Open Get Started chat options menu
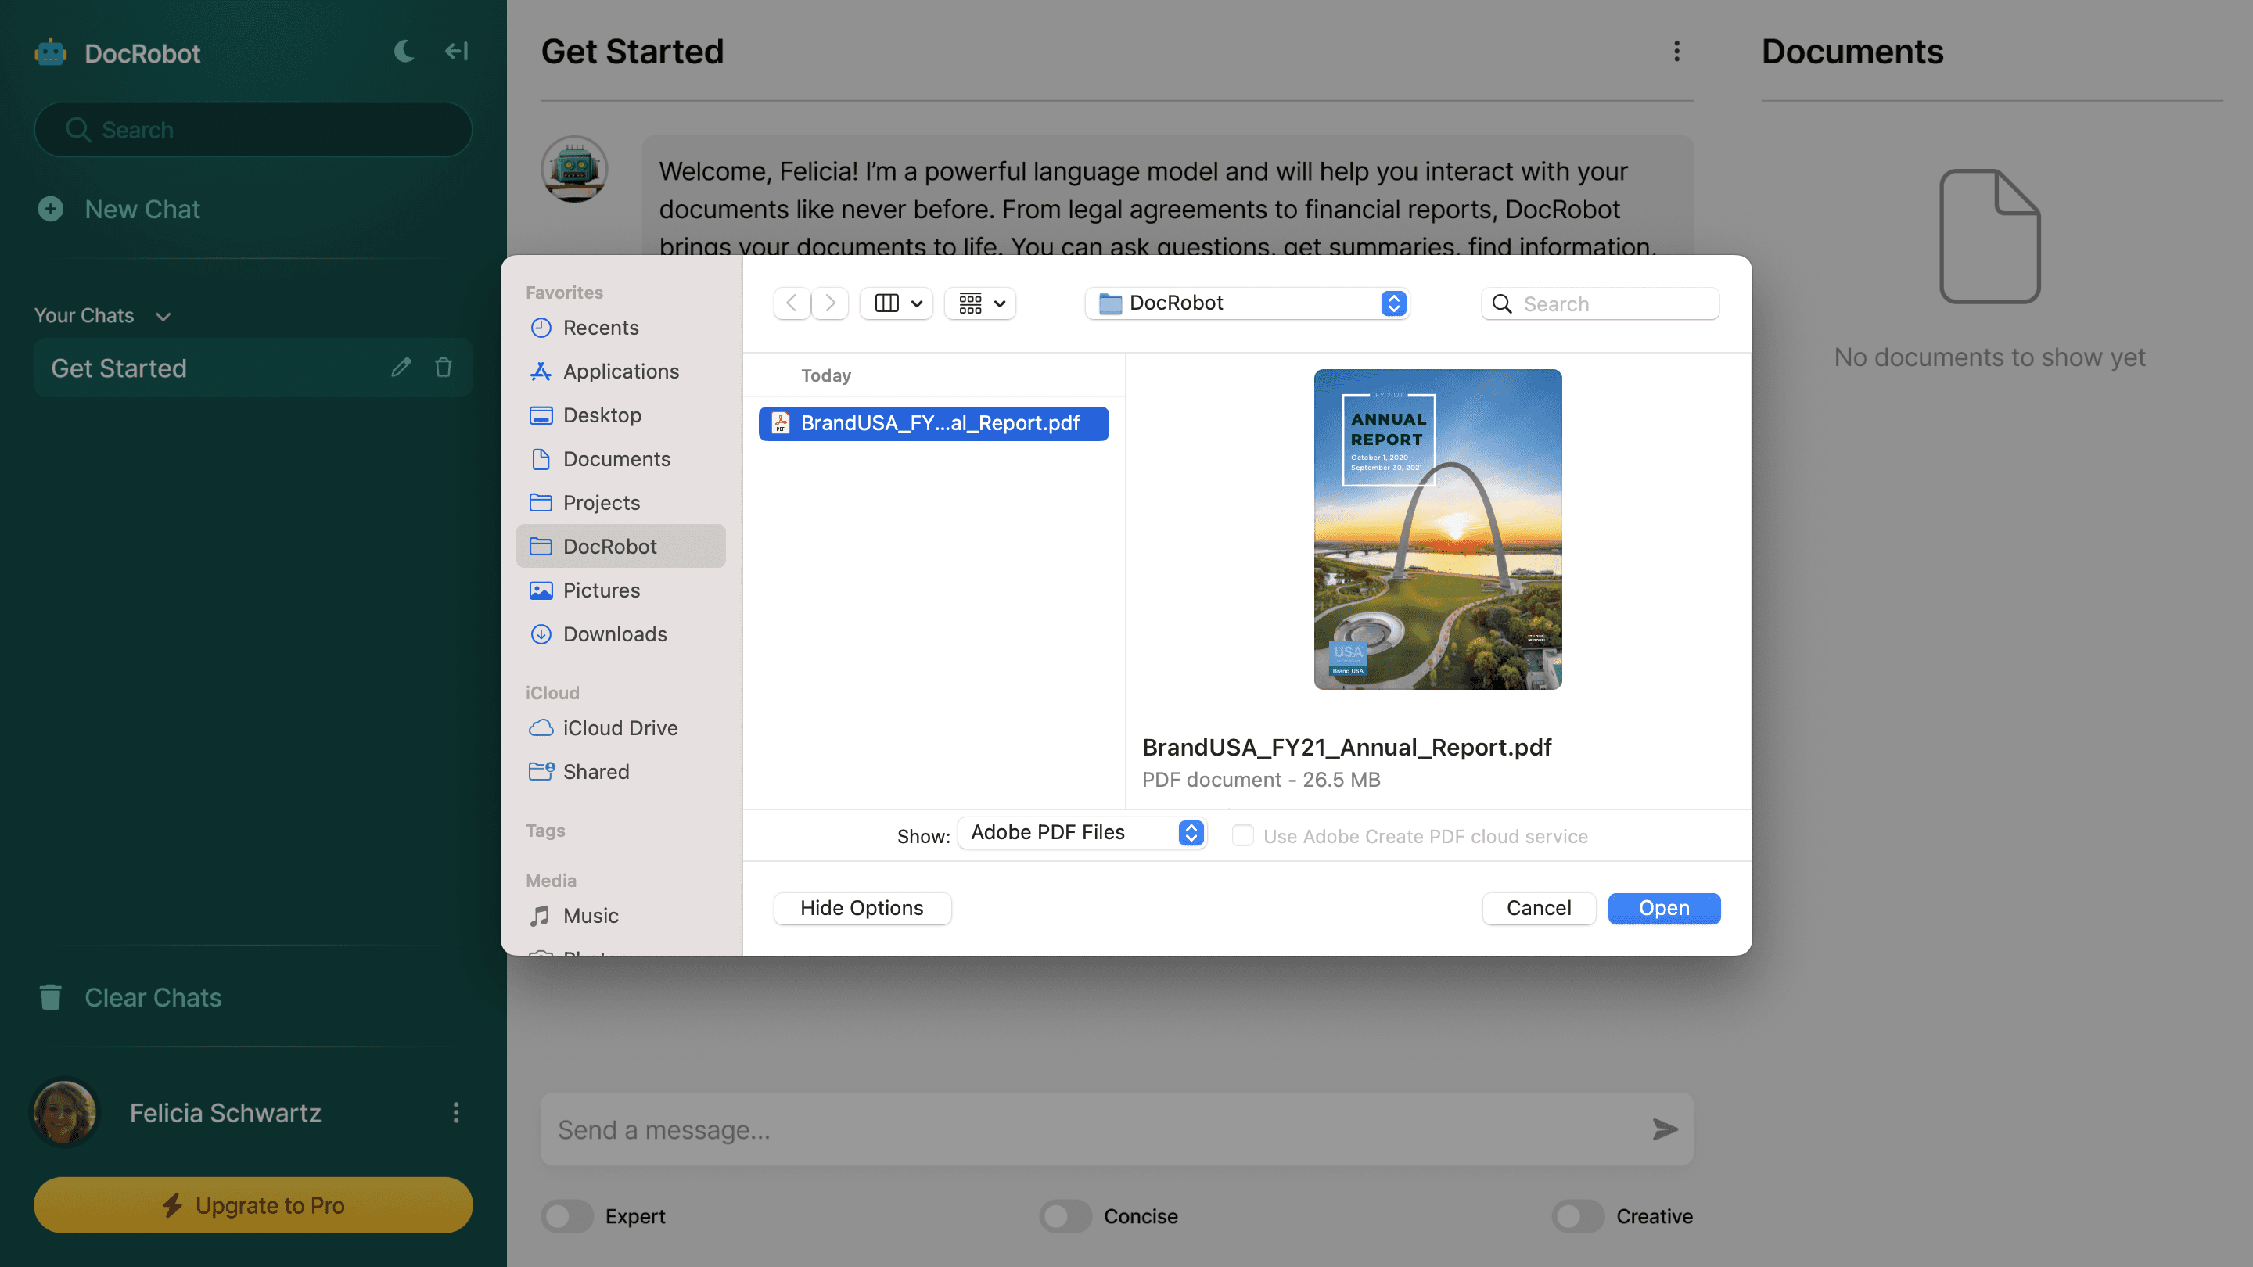 (1676, 52)
